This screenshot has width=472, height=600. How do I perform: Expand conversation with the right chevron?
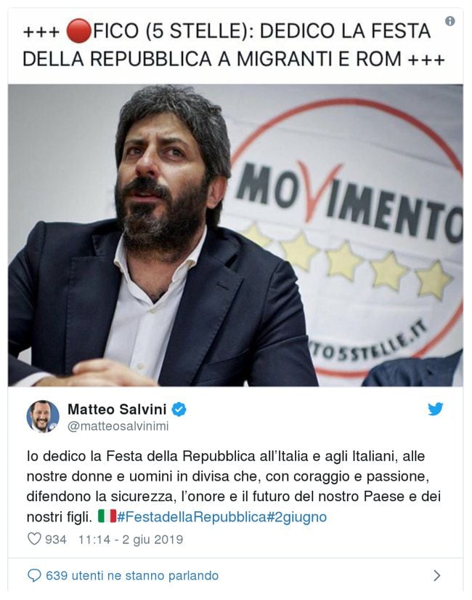coord(437,575)
